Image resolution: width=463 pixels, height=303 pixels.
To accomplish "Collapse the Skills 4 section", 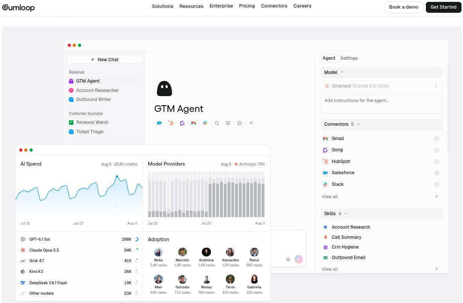I will point(382,214).
